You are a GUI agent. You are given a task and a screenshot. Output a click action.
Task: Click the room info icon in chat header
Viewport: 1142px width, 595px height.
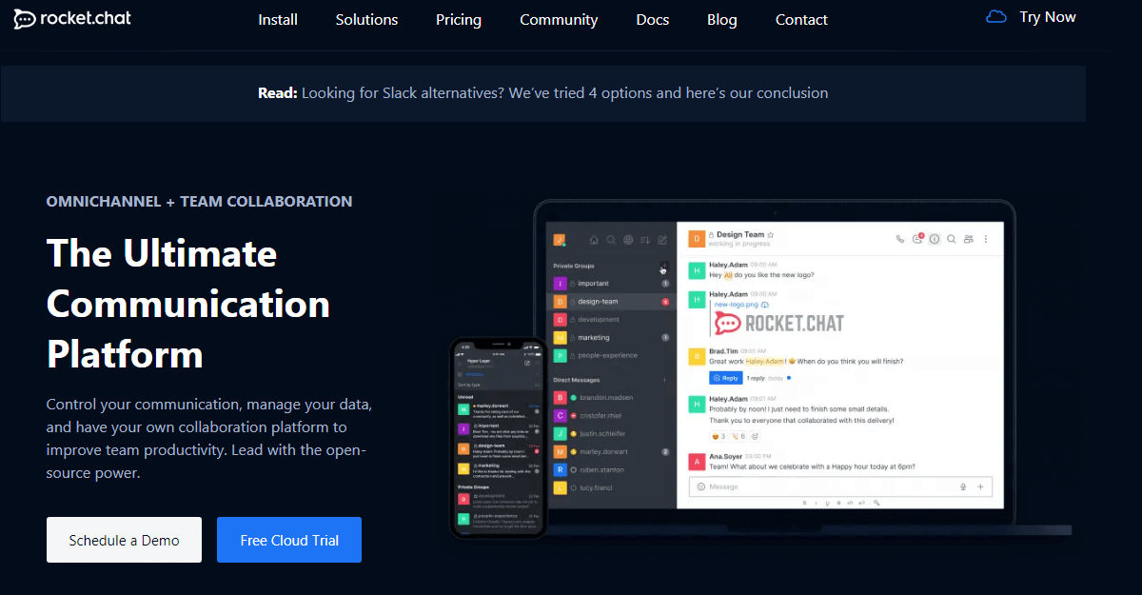click(935, 239)
